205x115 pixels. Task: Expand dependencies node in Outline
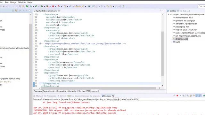tap(171, 39)
